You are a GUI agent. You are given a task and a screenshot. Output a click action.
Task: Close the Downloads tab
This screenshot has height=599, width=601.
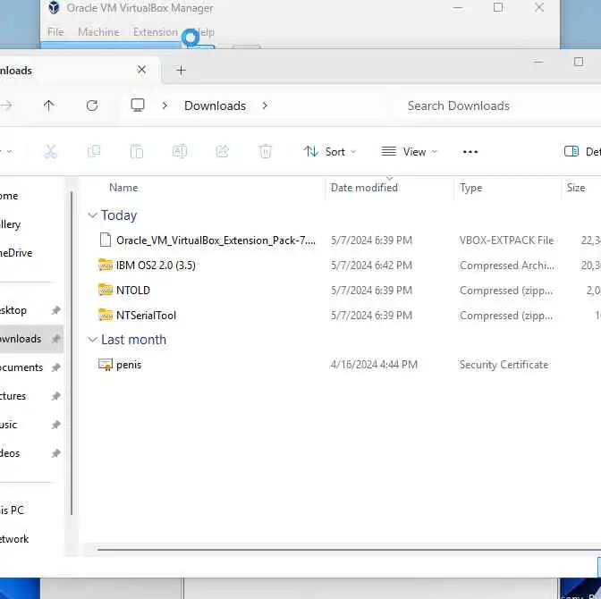(141, 70)
